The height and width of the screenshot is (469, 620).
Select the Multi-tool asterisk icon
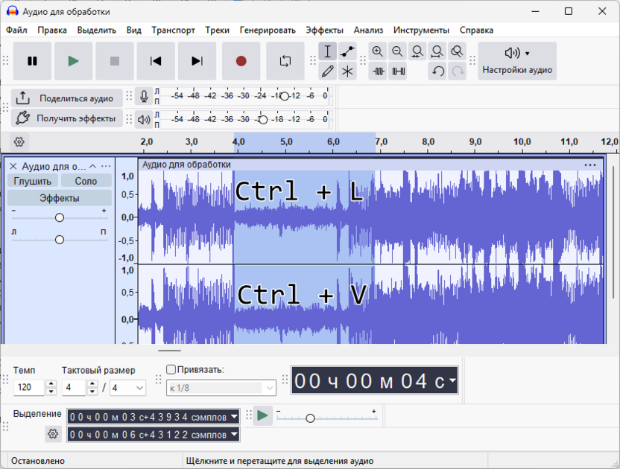coord(347,71)
